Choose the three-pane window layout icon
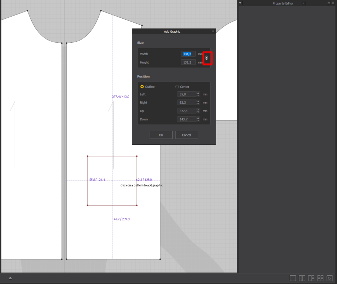 coord(311,278)
